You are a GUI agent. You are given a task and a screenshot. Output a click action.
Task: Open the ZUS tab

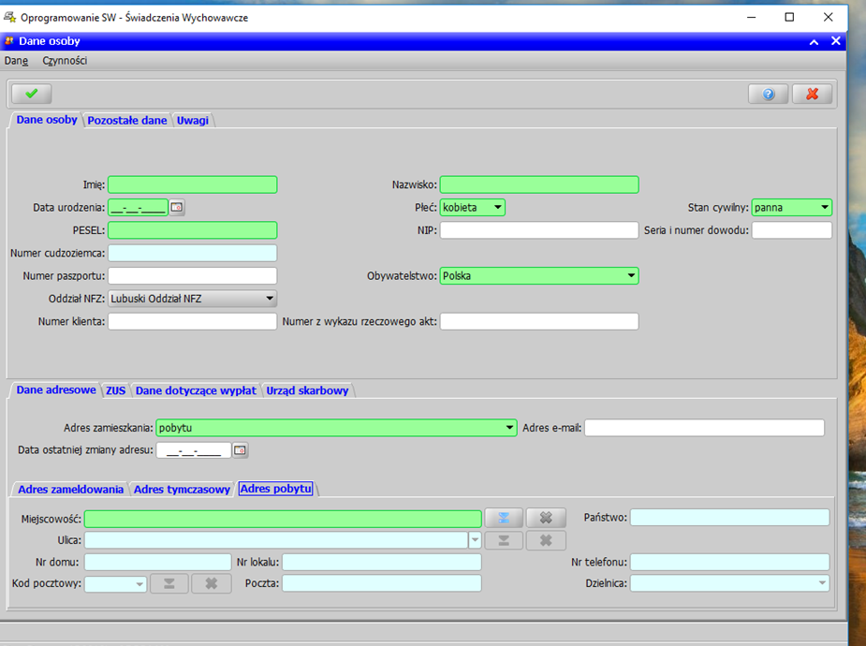(115, 391)
